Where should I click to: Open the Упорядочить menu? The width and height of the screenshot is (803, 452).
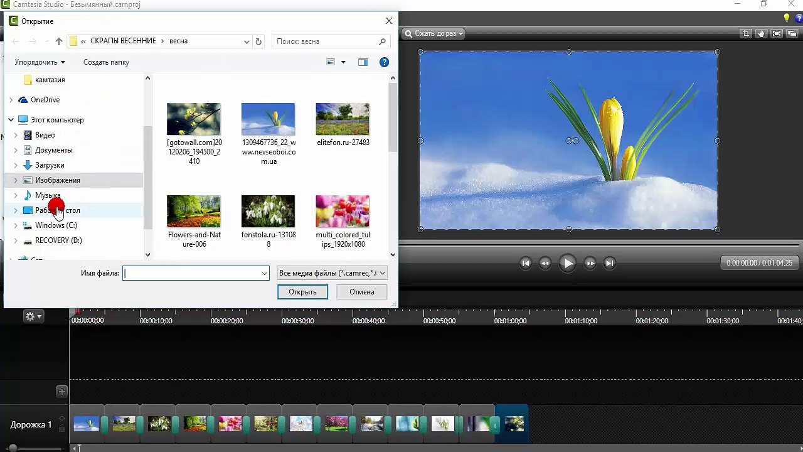point(40,62)
